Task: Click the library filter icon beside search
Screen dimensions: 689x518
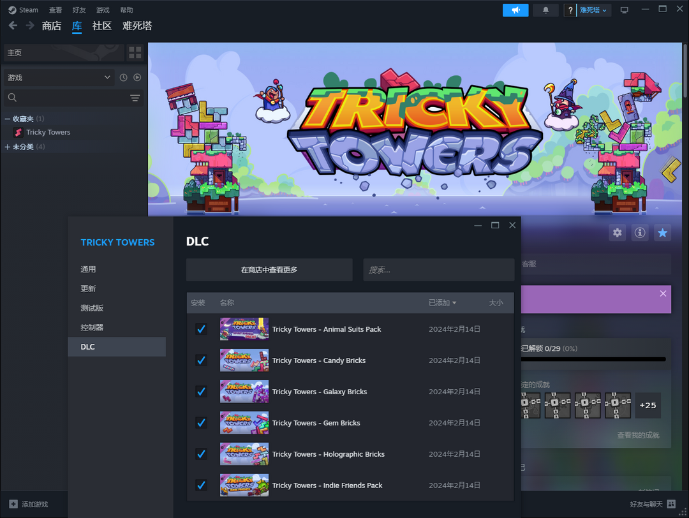Action: pyautogui.click(x=135, y=98)
